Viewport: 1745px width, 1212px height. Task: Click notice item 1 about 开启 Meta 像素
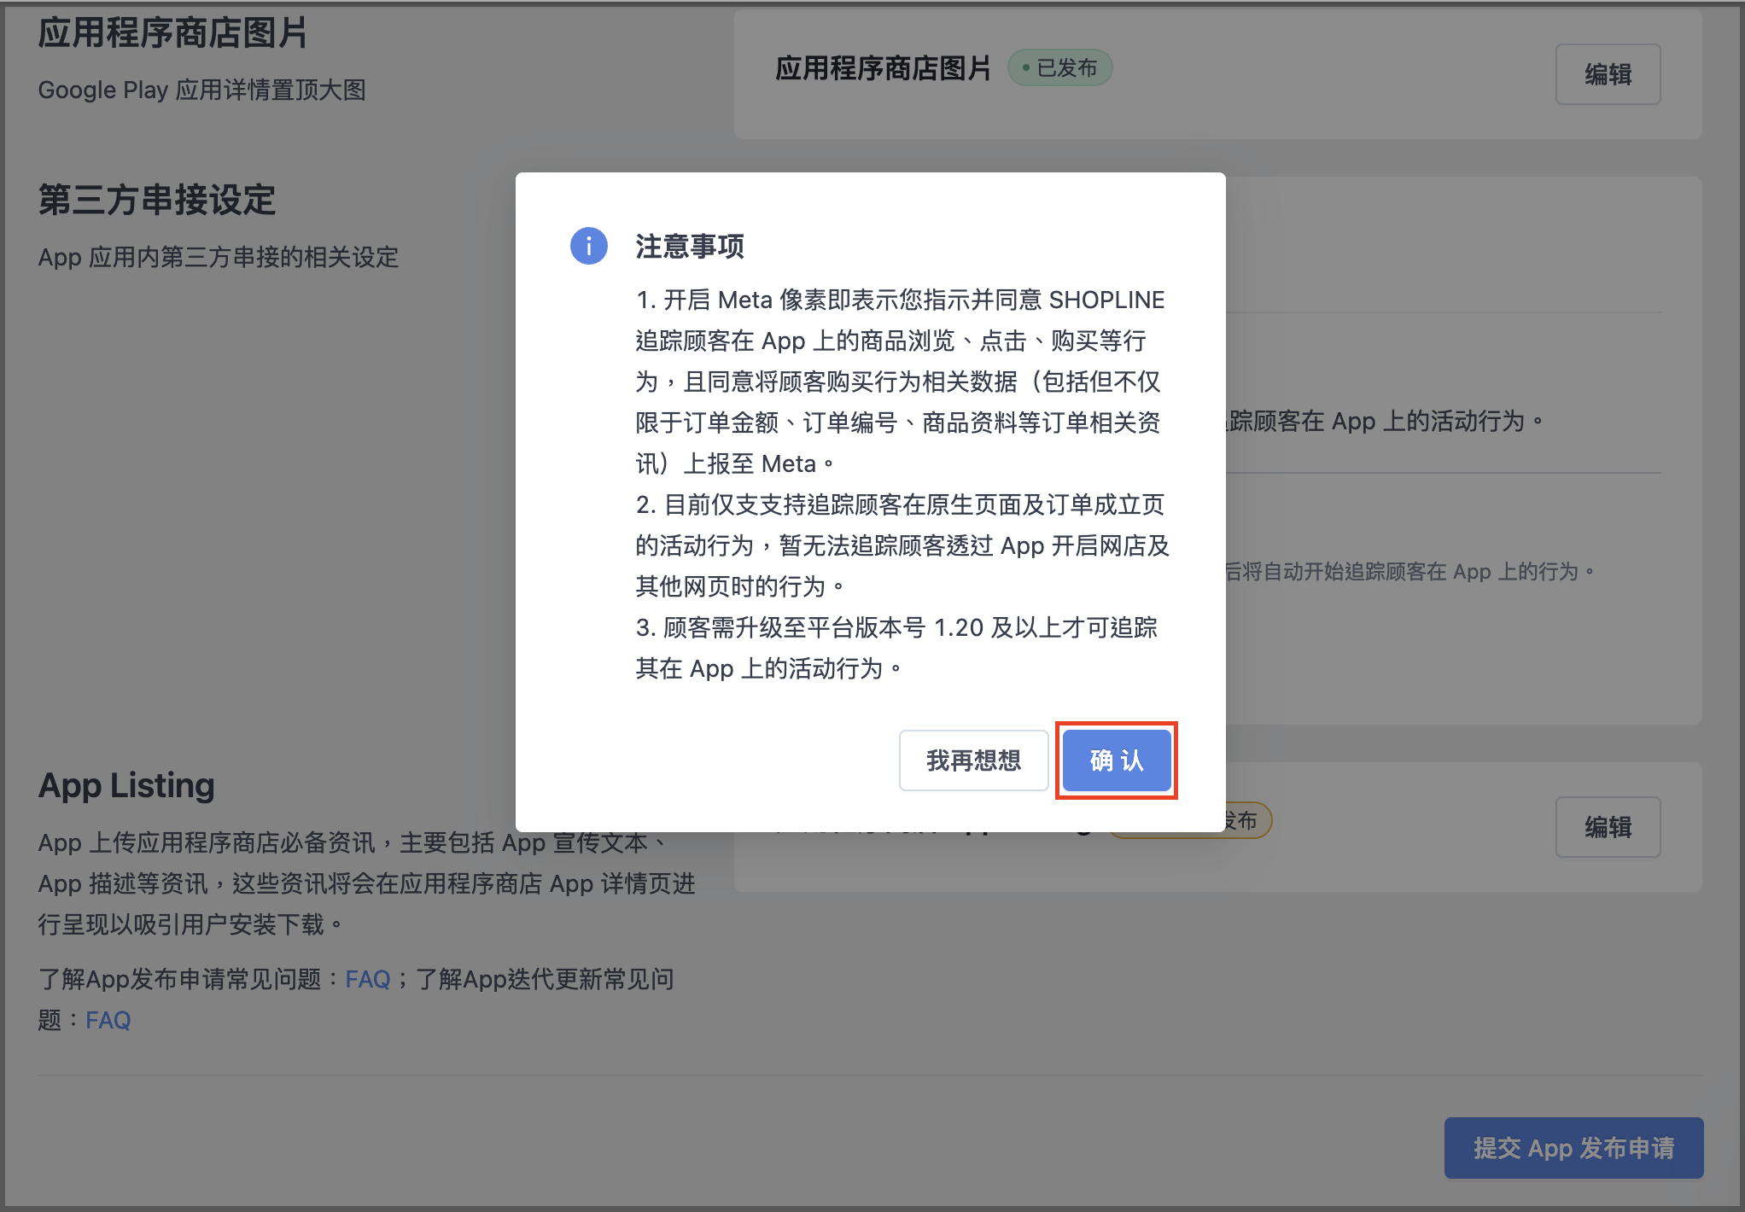(902, 382)
